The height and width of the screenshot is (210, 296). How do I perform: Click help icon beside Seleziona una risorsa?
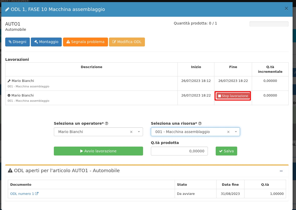pos(200,124)
